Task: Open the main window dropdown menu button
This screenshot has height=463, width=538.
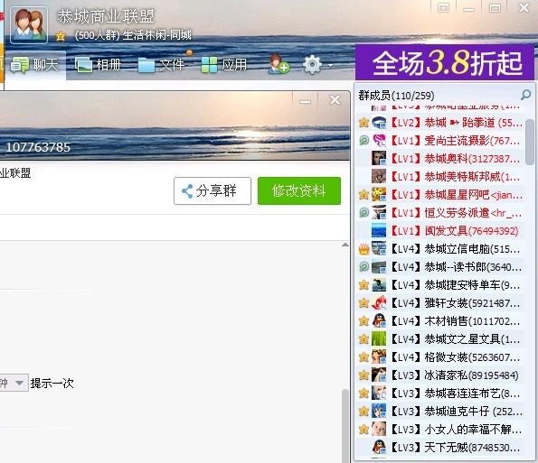Action: click(x=443, y=8)
